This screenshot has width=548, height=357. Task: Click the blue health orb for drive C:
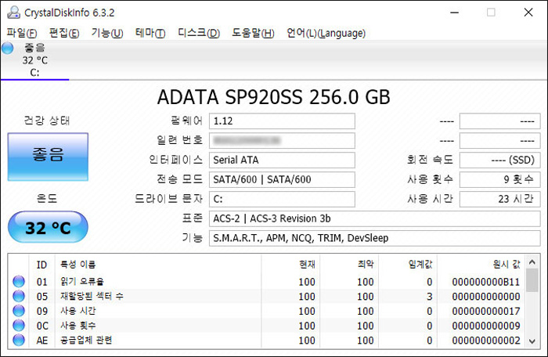[x=7, y=48]
